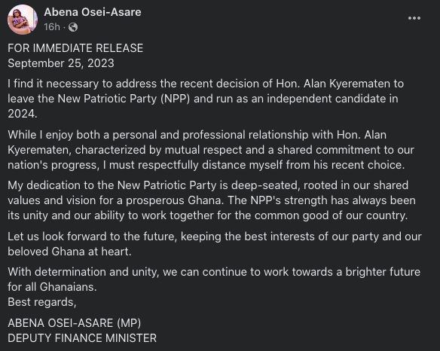Click the 16h post timestamp
Screen dimensions: 440x351
pyautogui.click(x=52, y=27)
